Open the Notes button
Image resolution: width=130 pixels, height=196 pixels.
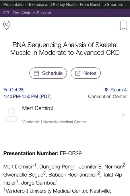point(86,73)
